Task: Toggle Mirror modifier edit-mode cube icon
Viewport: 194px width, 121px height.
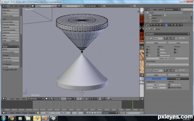Action: (x=173, y=38)
